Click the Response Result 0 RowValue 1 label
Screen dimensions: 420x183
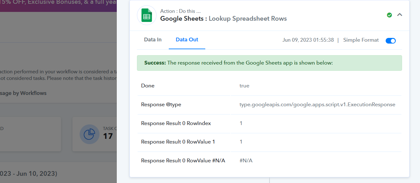pyautogui.click(x=178, y=142)
